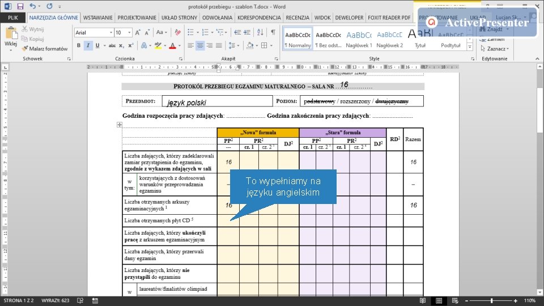The height and width of the screenshot is (306, 544).
Task: Switch to WSTAWIANIE tab
Action: click(98, 18)
